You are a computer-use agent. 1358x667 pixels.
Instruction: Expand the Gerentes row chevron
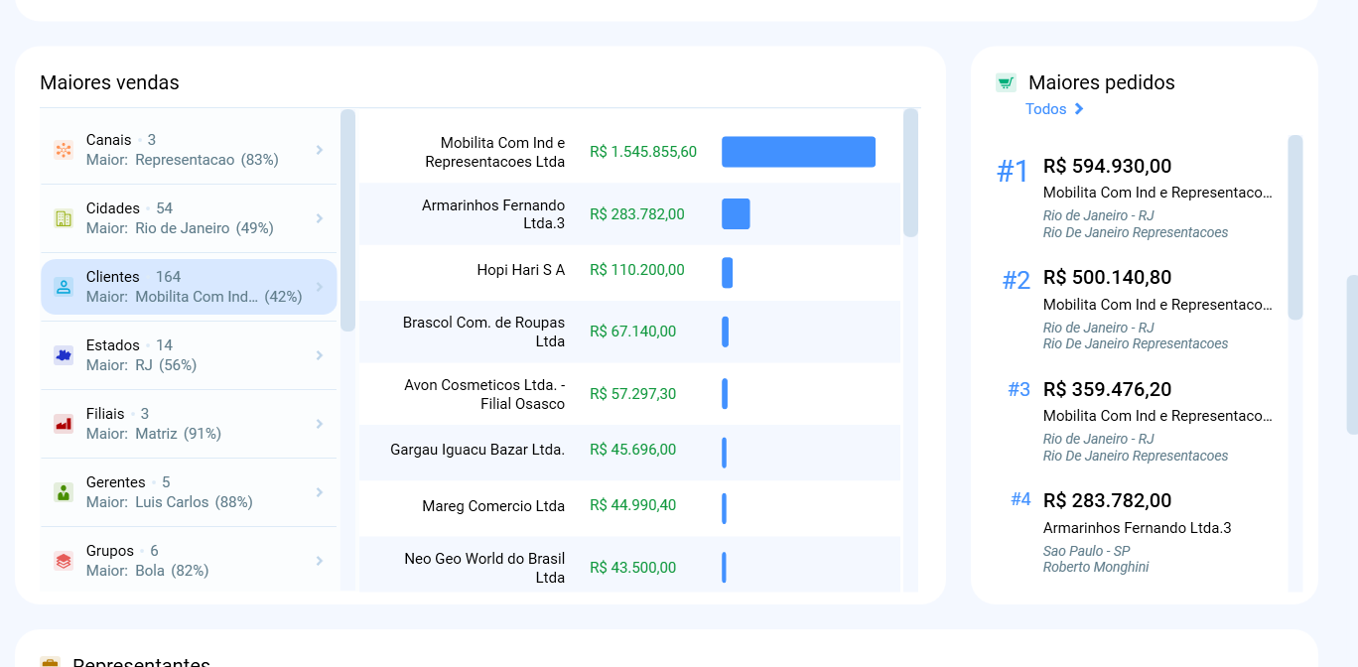[x=320, y=492]
